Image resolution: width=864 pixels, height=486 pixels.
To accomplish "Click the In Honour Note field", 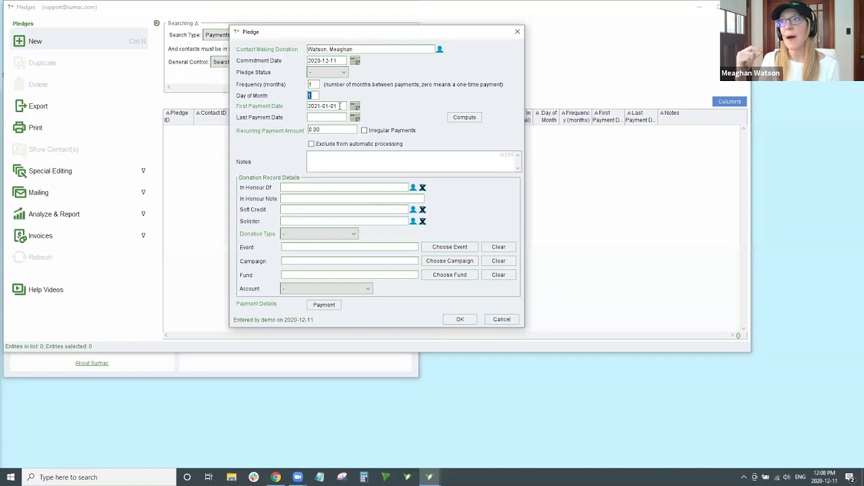I will [352, 198].
